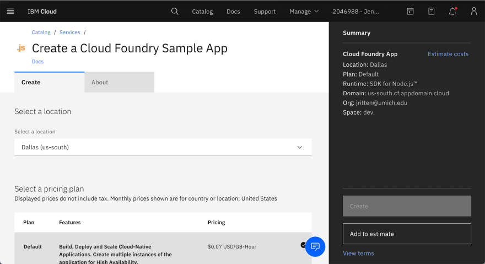Open the account switcher 2046988 - Jen...
Viewport: 485px width, 264px height.
pyautogui.click(x=355, y=12)
